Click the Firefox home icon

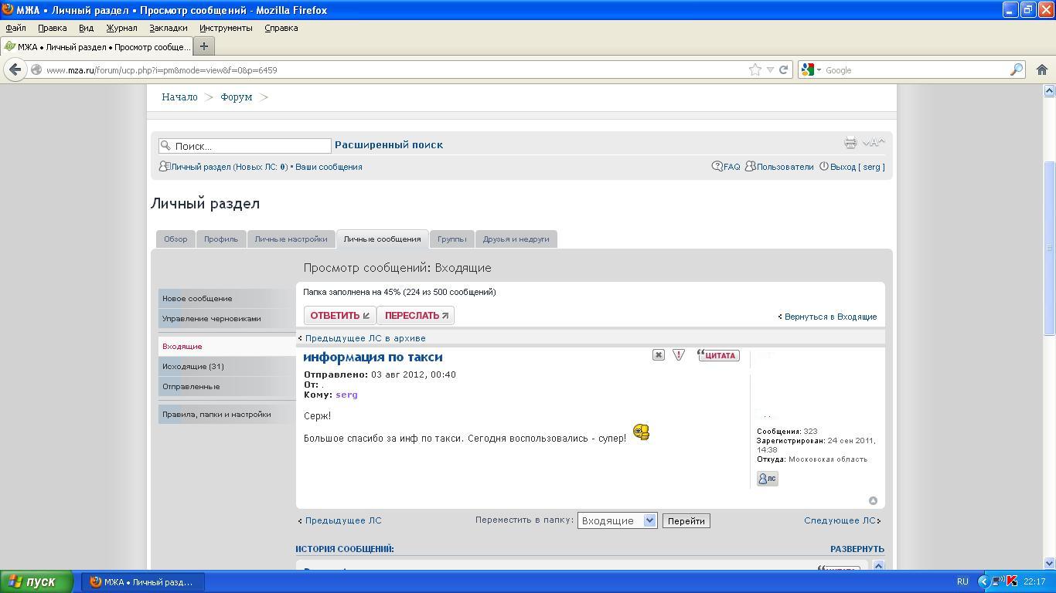pyautogui.click(x=1041, y=69)
